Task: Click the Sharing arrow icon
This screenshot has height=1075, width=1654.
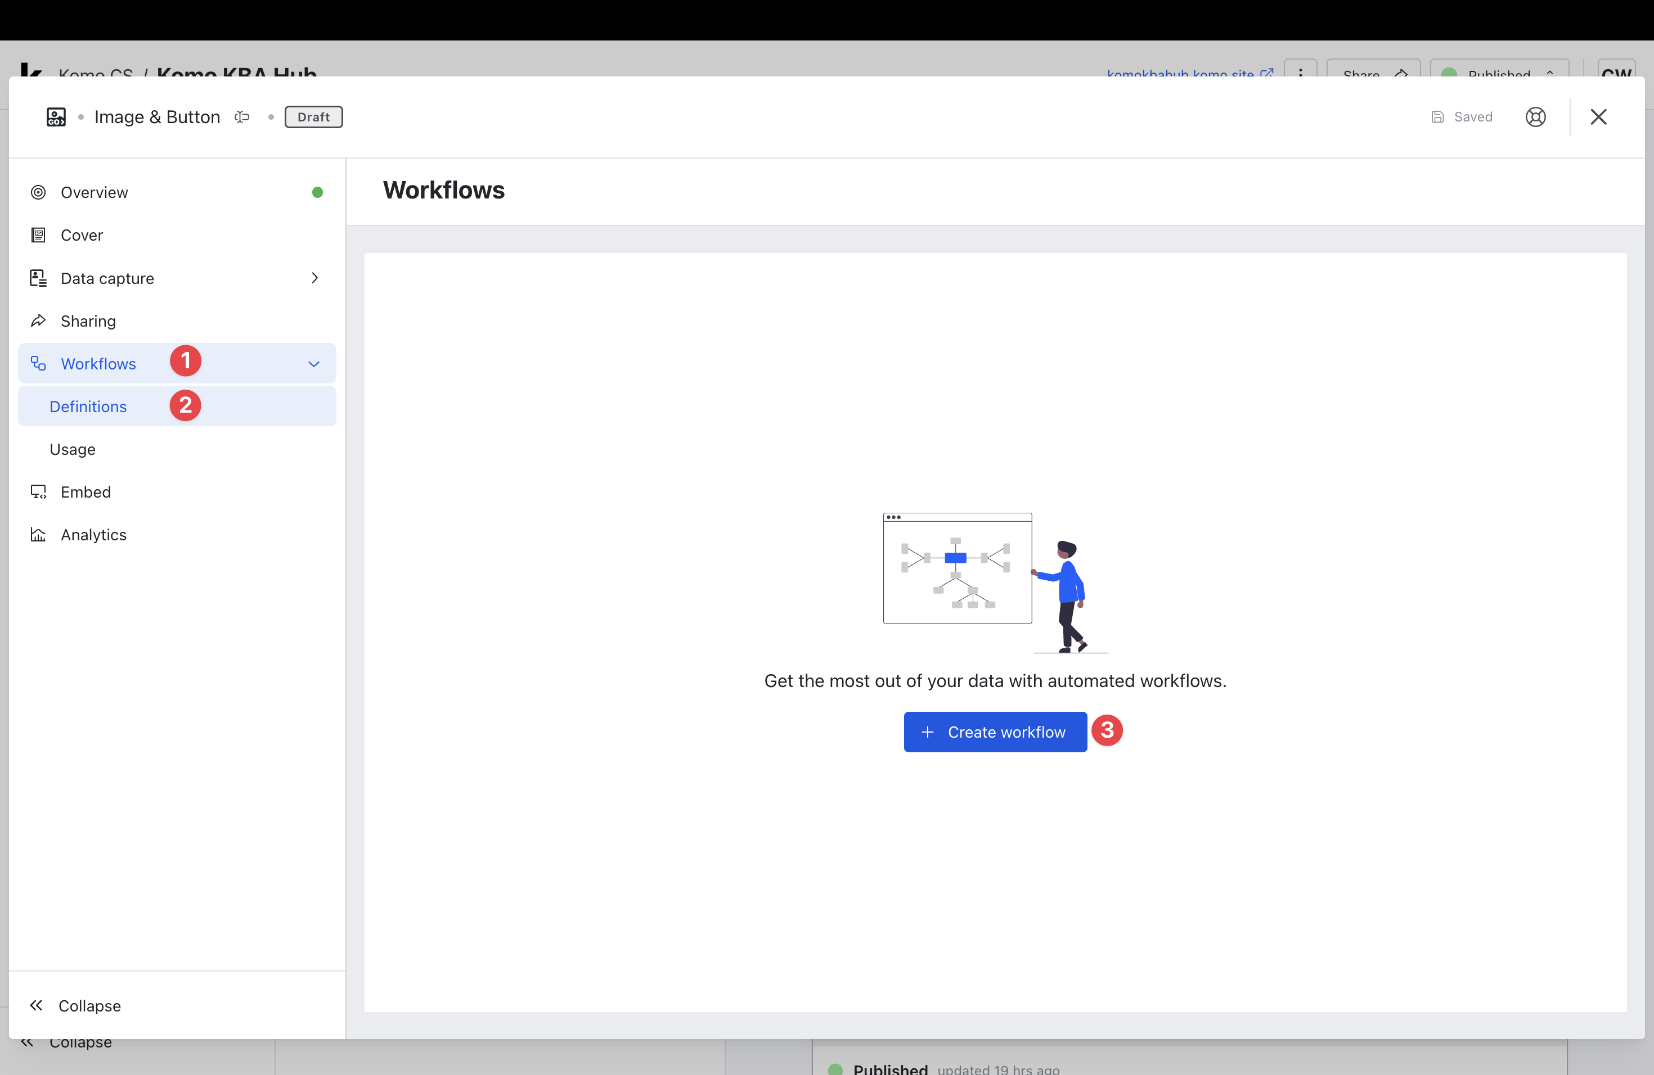Action: (38, 321)
